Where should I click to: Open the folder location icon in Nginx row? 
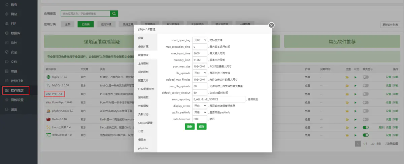347,77
